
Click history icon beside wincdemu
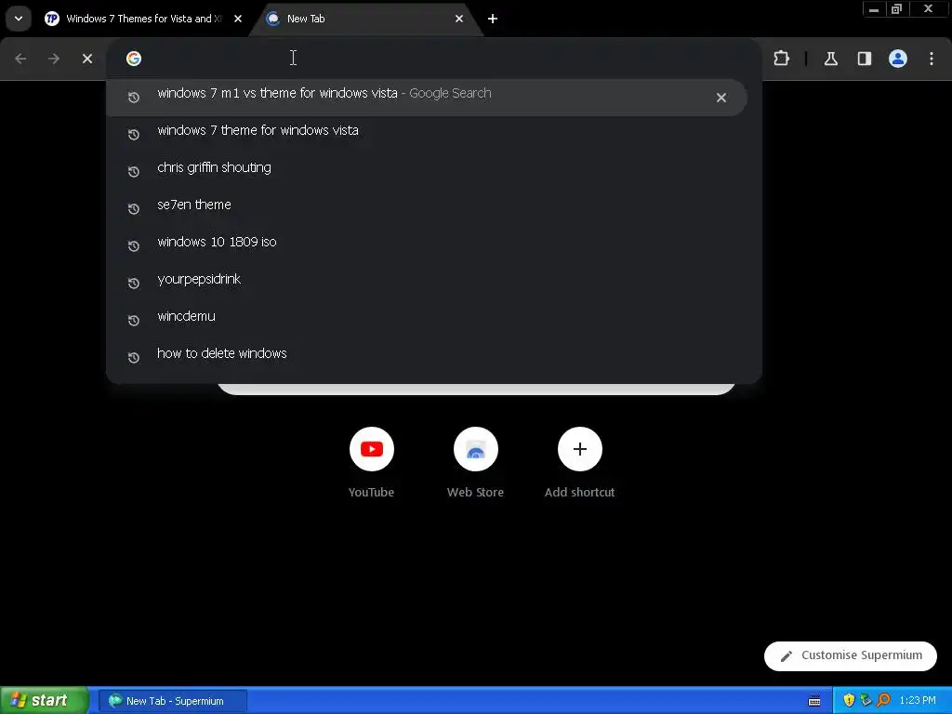pos(134,321)
